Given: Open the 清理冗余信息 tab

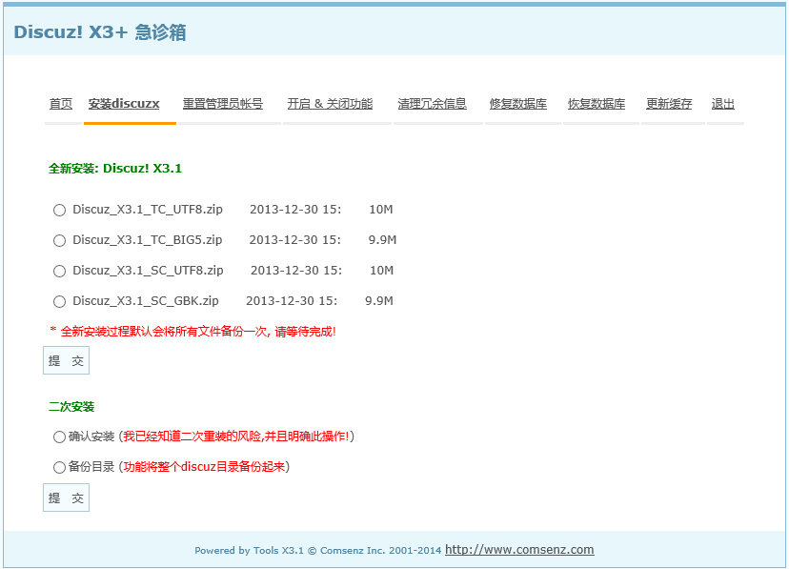Looking at the screenshot, I should pos(433,104).
